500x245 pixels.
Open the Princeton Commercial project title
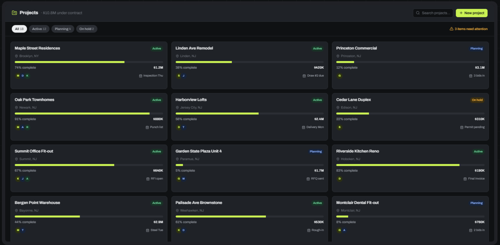click(x=357, y=48)
